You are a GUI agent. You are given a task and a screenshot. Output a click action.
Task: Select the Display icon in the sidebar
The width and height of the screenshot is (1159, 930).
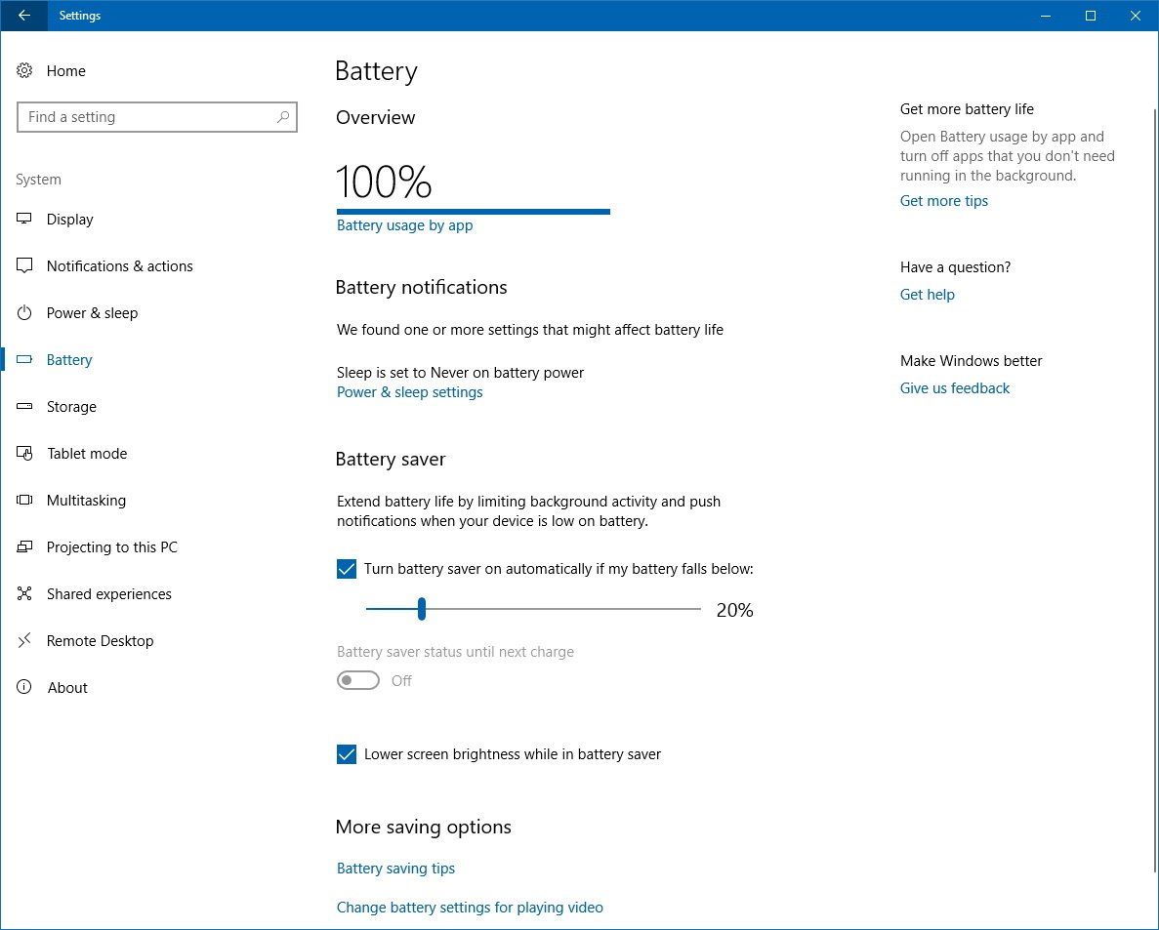coord(23,219)
